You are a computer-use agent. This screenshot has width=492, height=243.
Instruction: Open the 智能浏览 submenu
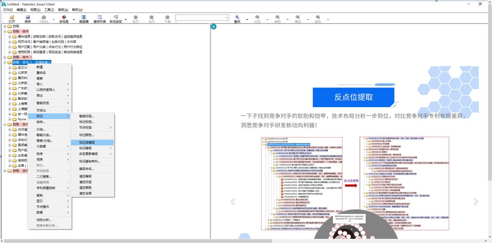pyautogui.click(x=50, y=103)
